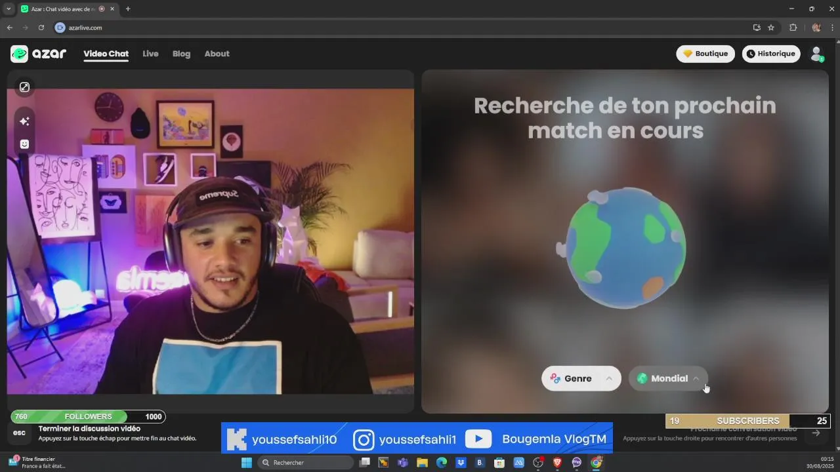The width and height of the screenshot is (840, 472).
Task: Click the next conversation arrow button
Action: 816,433
